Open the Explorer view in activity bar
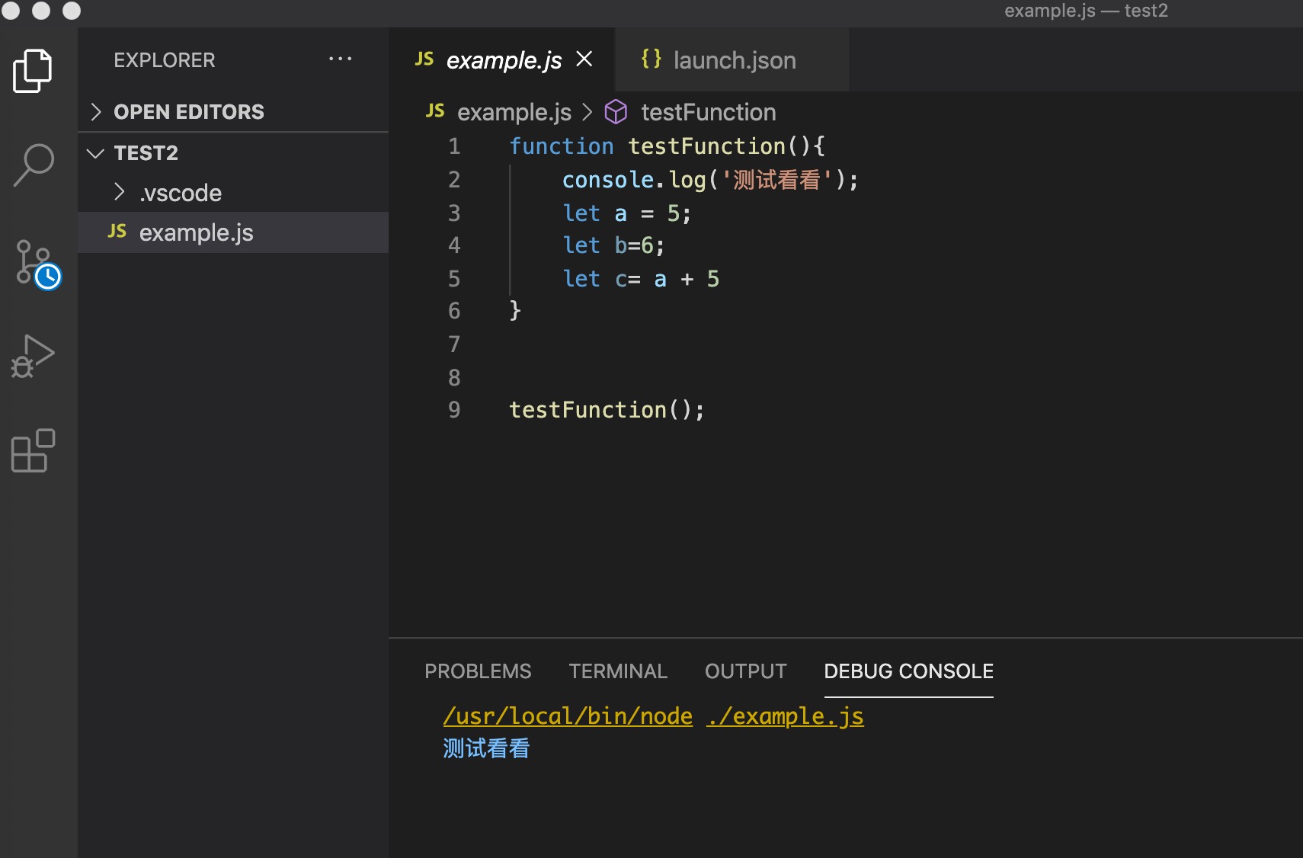The width and height of the screenshot is (1303, 858). [x=33, y=71]
